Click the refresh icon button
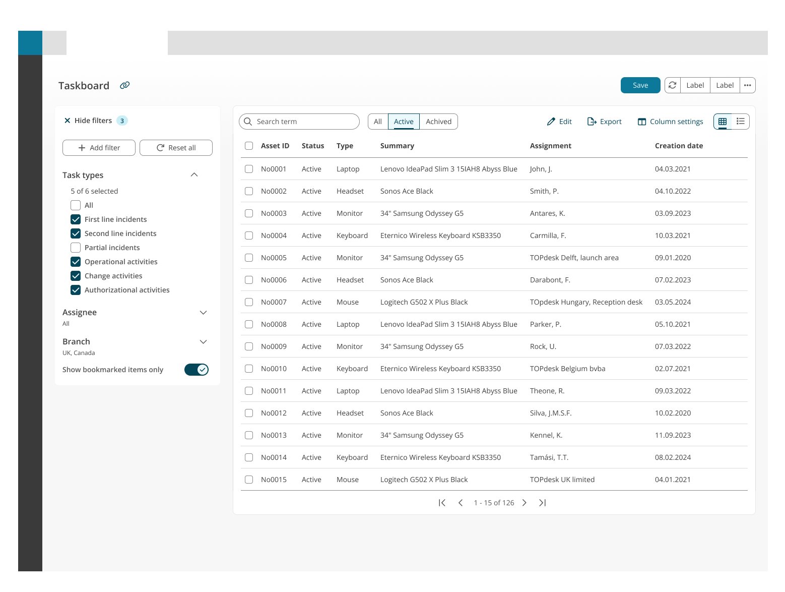The height and width of the screenshot is (592, 785). (673, 85)
